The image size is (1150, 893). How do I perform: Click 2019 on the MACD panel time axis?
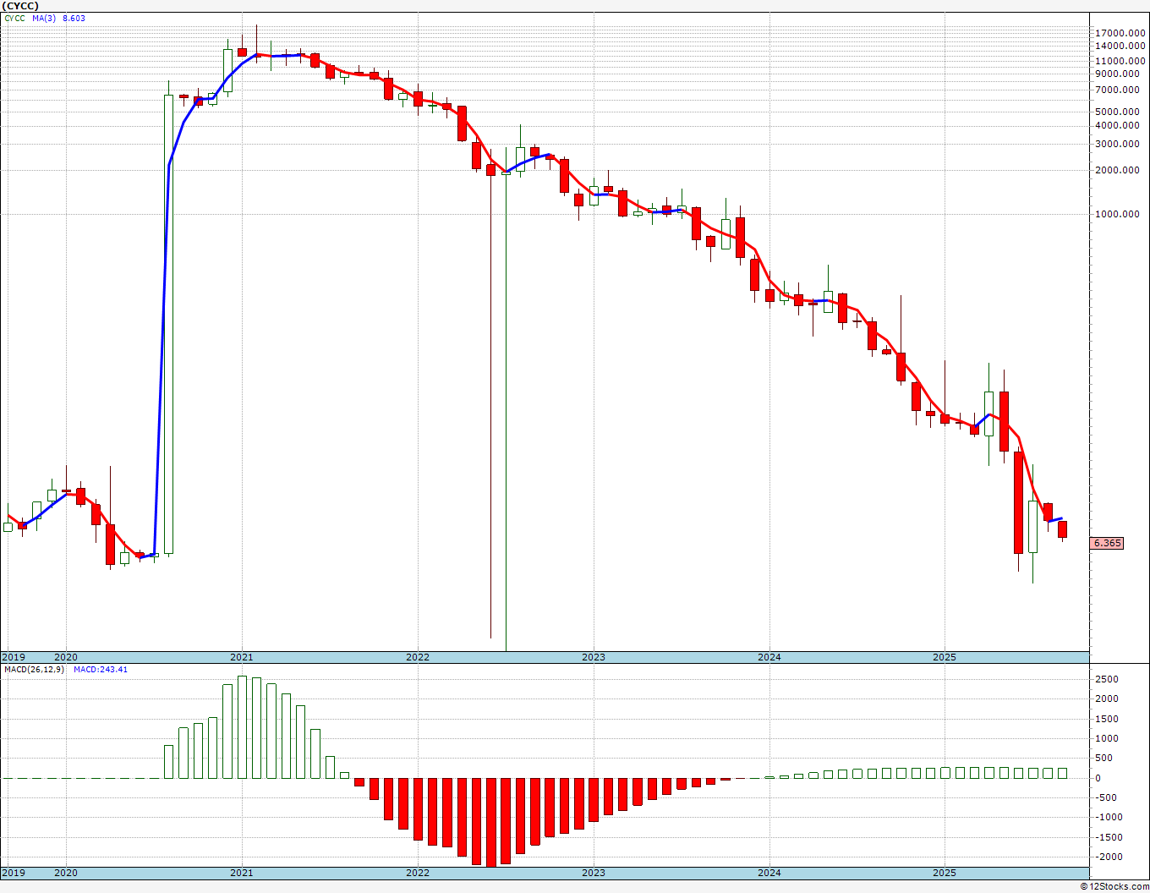click(13, 873)
